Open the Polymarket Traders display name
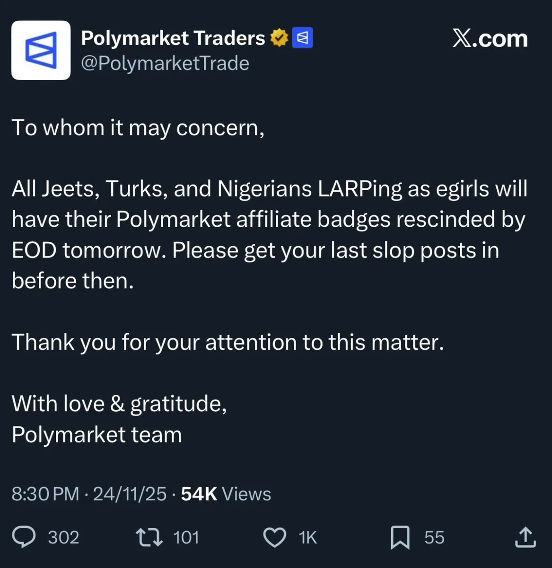 coord(173,38)
